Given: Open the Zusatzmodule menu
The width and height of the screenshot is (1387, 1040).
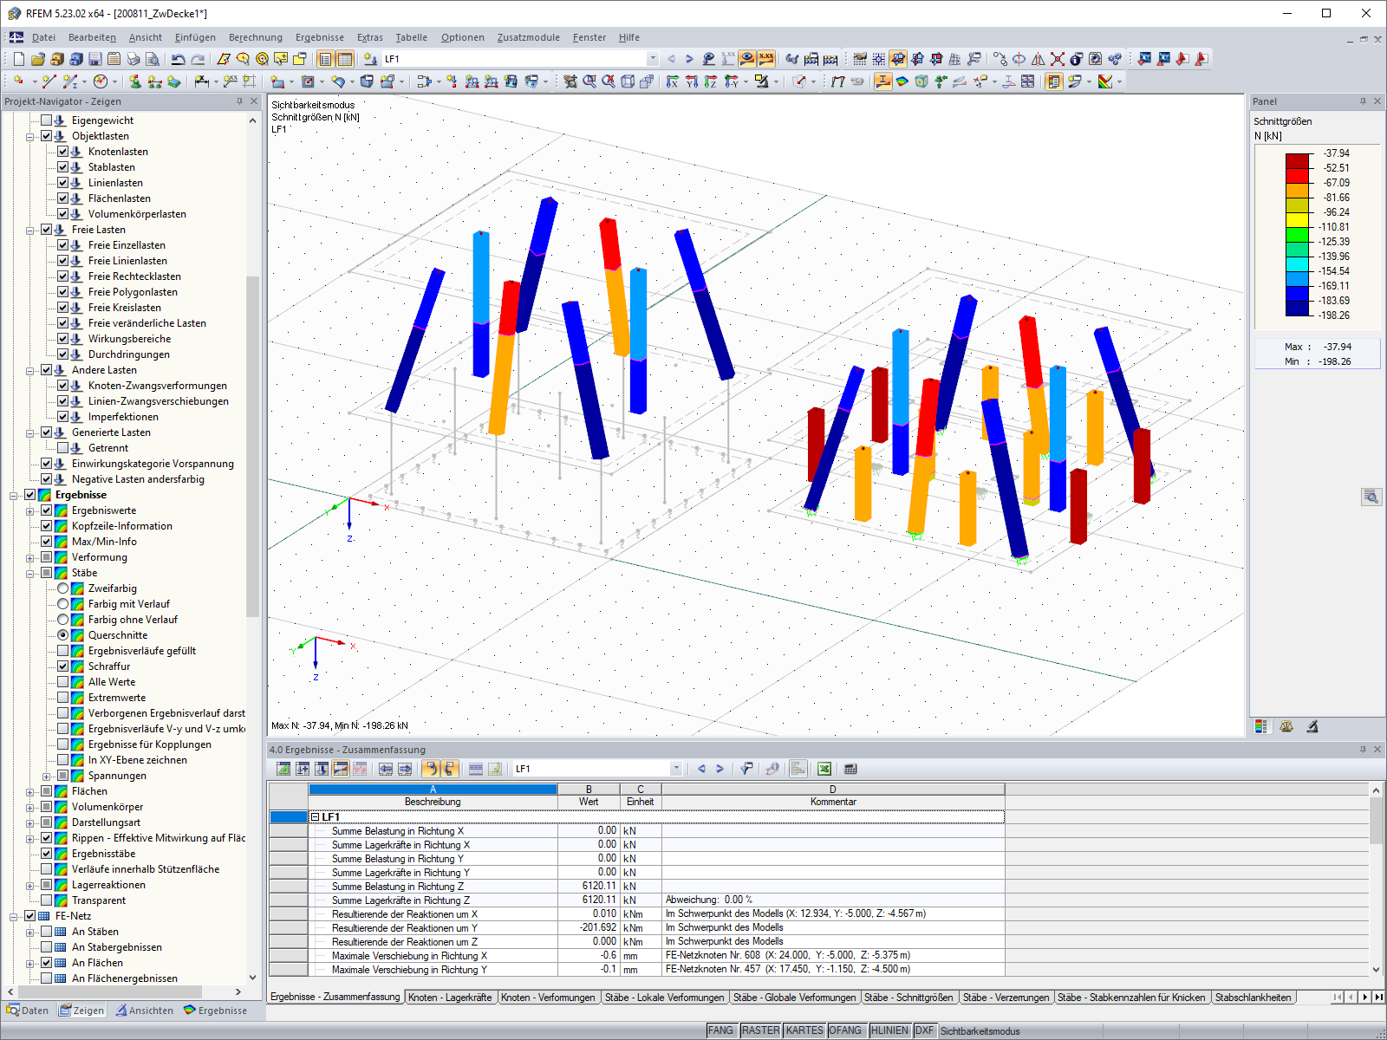Looking at the screenshot, I should click(529, 37).
